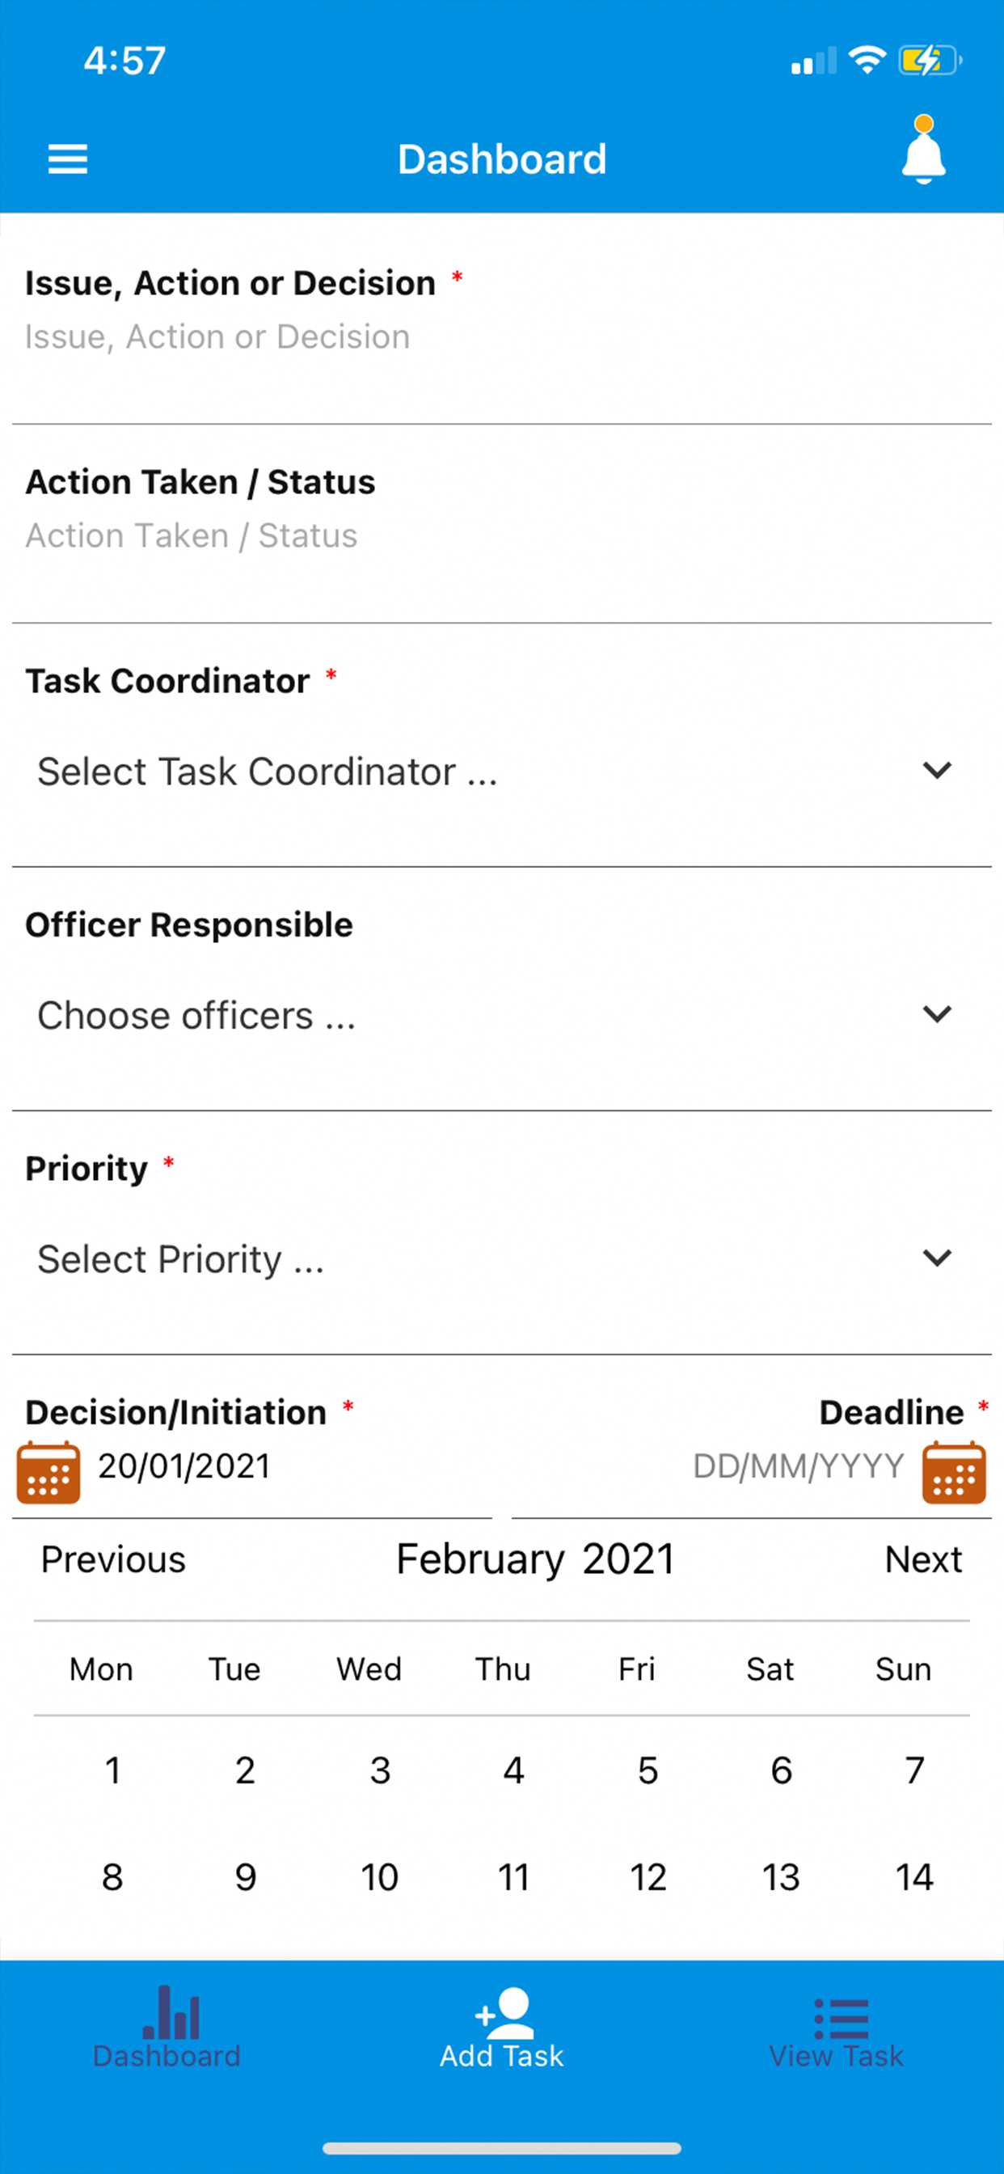Select February 12 in the calendar
1004x2174 pixels.
(648, 1877)
